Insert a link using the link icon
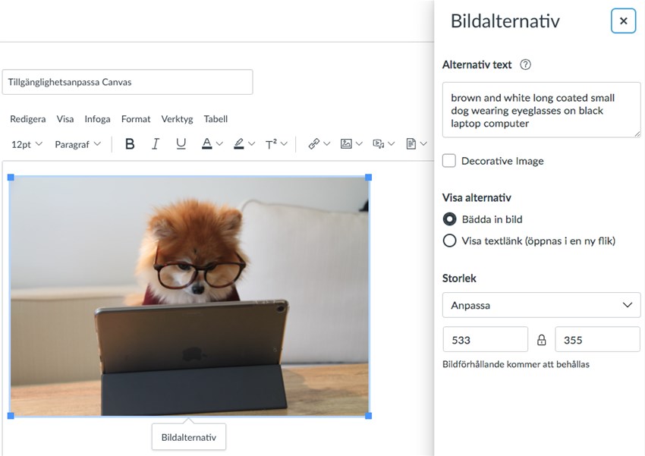 (313, 143)
